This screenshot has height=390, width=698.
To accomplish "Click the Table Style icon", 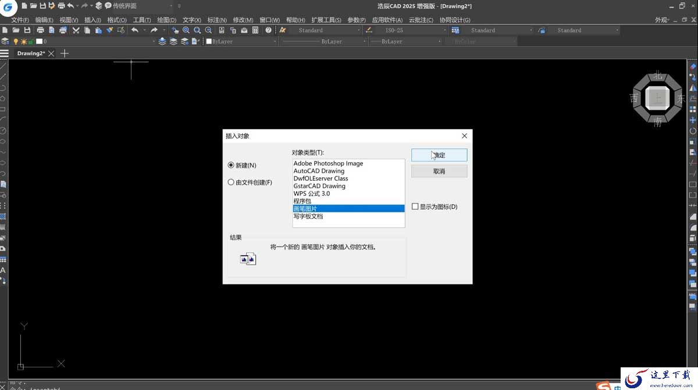I will [x=455, y=30].
